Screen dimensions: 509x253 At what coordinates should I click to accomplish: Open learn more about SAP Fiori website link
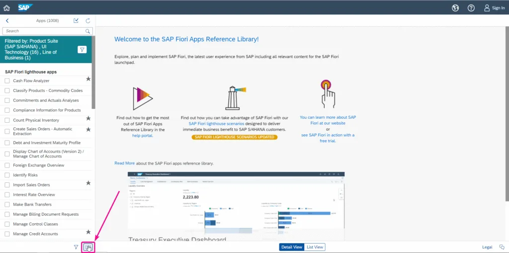click(x=328, y=120)
